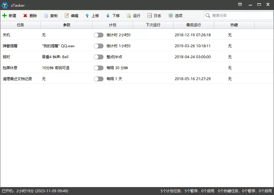Move a task up with 上移
274x195 pixels.
92,15
